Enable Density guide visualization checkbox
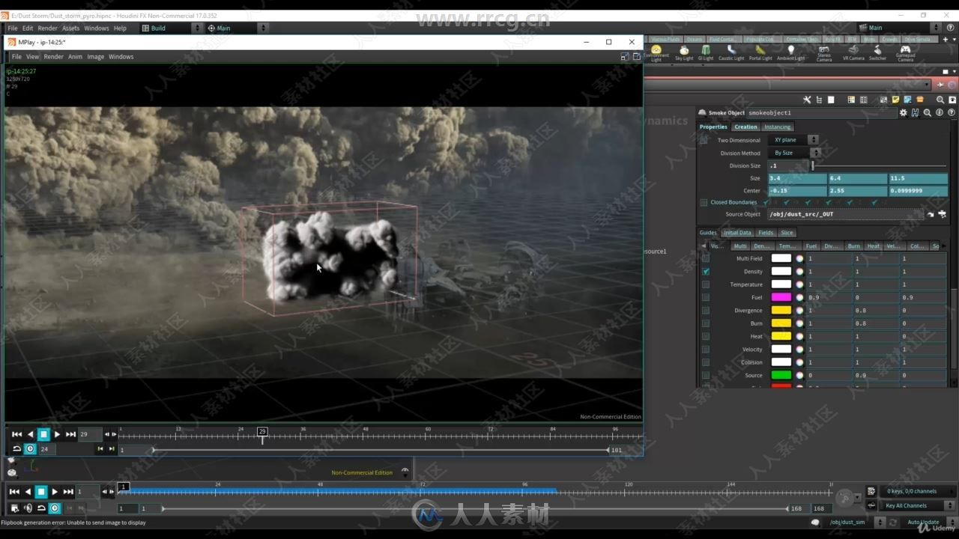This screenshot has height=539, width=959. pos(705,271)
